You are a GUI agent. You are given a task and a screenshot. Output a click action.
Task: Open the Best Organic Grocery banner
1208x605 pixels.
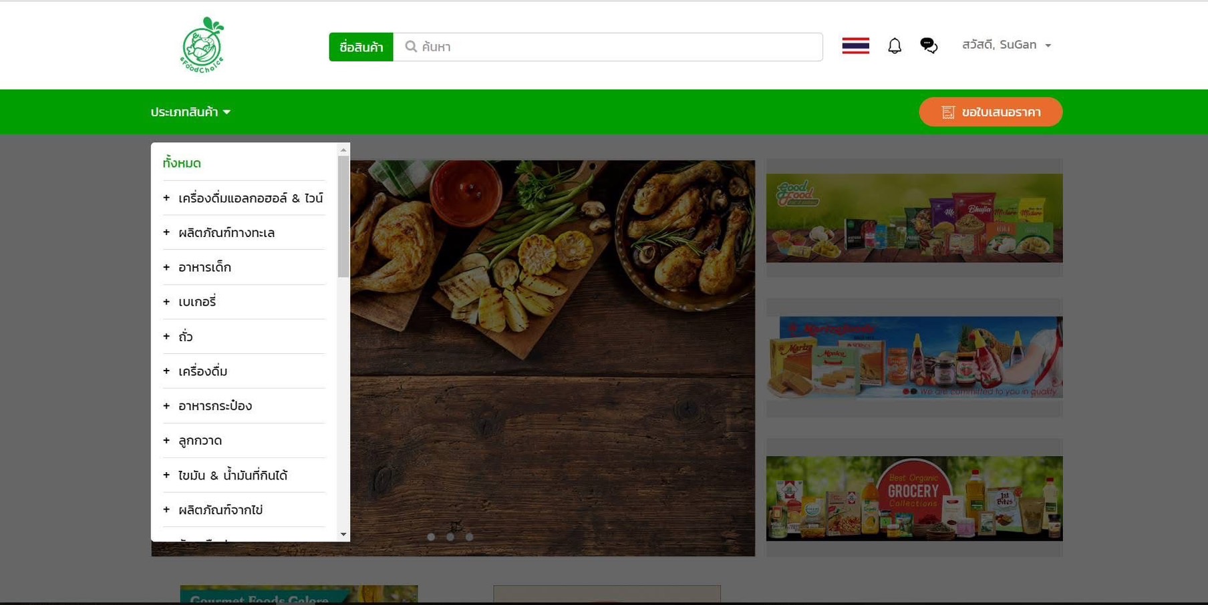914,498
